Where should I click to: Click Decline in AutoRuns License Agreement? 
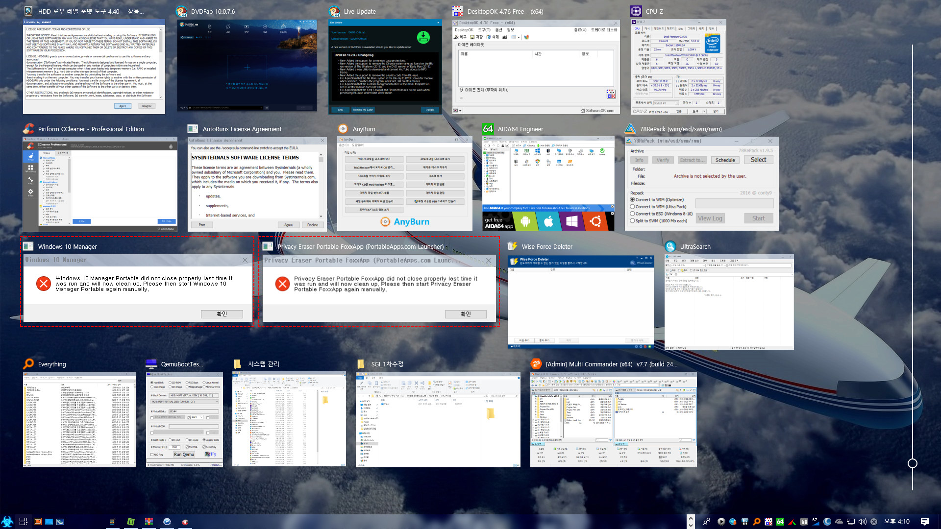(313, 225)
